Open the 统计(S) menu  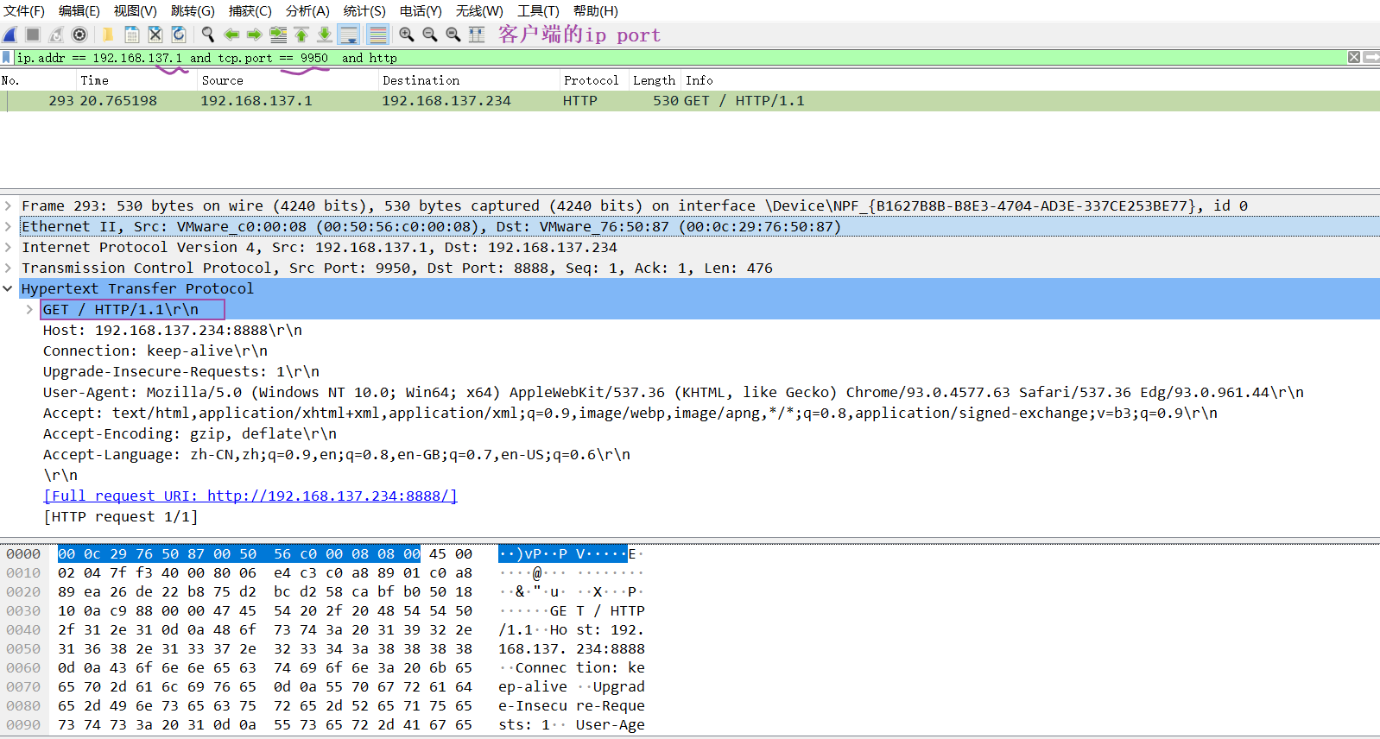[x=364, y=11]
